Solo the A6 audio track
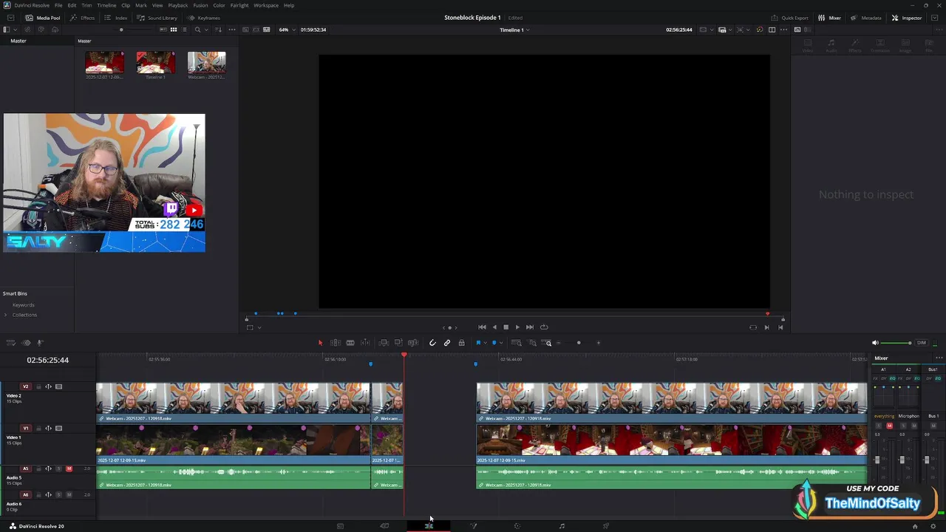946x532 pixels. 59,494
